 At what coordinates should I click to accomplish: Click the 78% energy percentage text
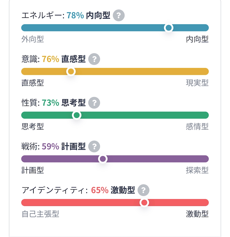[75, 15]
